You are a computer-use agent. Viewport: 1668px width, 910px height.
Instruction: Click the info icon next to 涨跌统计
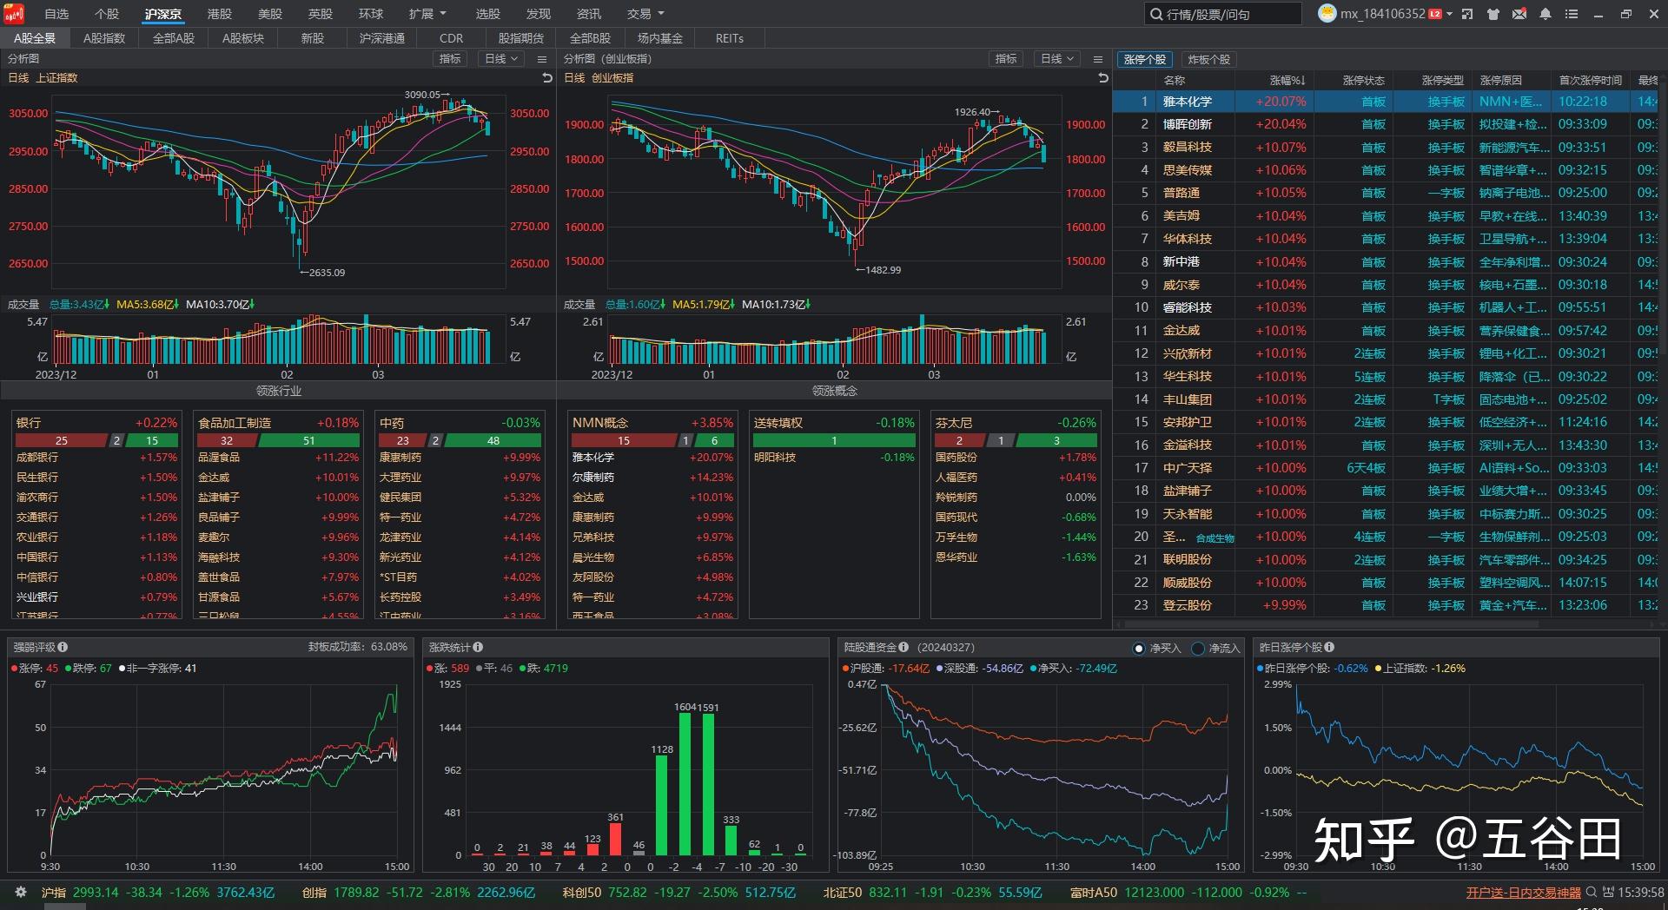(x=478, y=647)
